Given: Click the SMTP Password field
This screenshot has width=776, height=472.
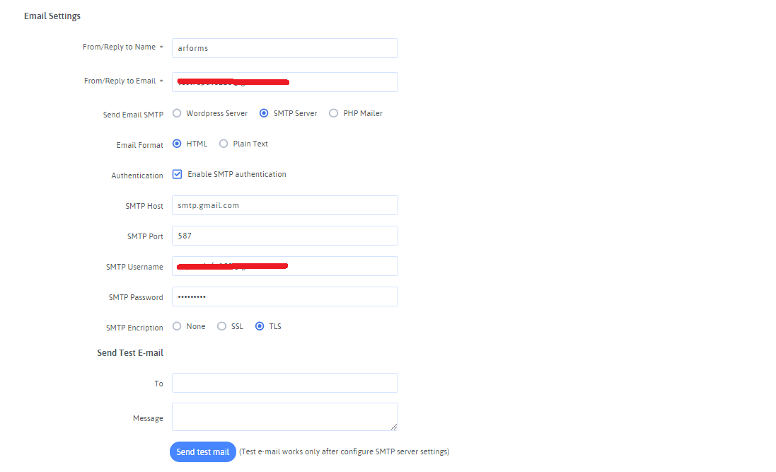Looking at the screenshot, I should [x=284, y=297].
